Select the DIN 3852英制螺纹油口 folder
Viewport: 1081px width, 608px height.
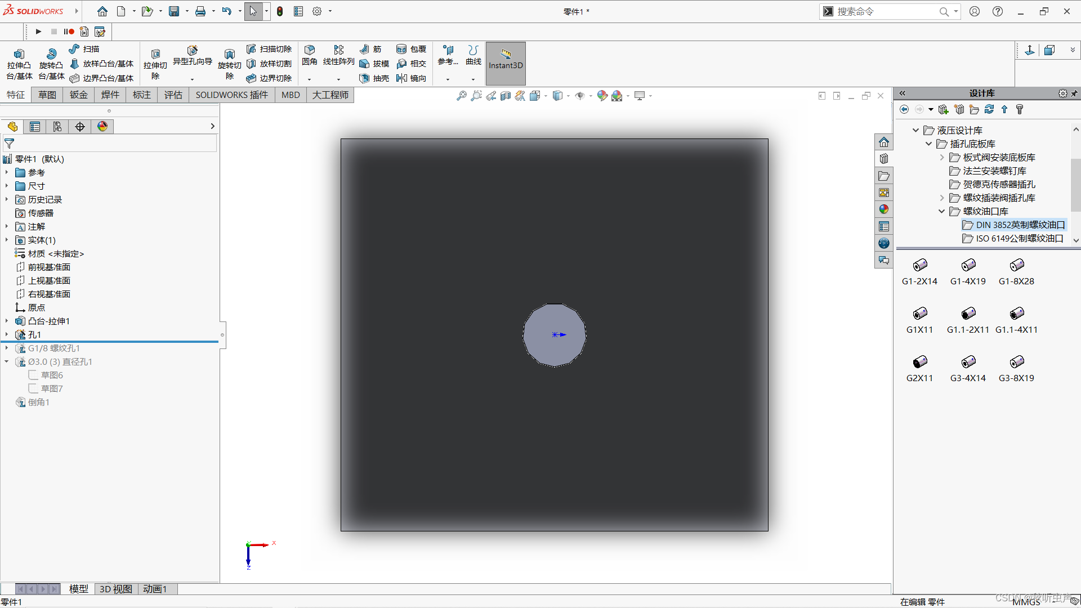coord(1013,225)
